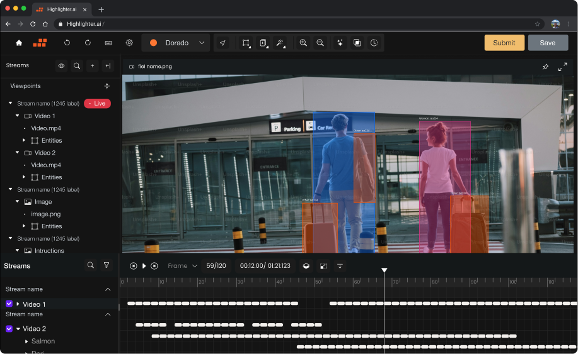Image resolution: width=578 pixels, height=354 pixels.
Task: Open the filter in bottom Streams panel
Action: click(x=107, y=265)
